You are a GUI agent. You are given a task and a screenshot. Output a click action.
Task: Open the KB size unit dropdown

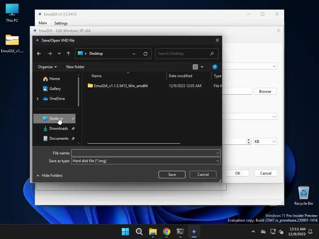tap(265, 142)
